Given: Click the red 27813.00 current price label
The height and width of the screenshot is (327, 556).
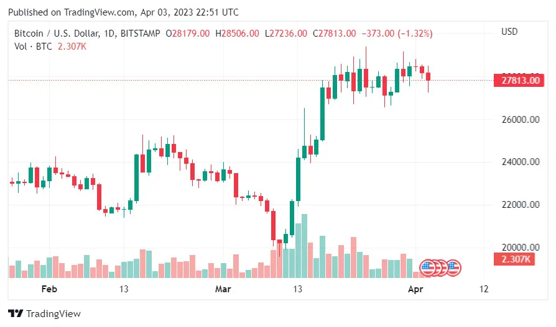Looking at the screenshot, I should point(515,80).
